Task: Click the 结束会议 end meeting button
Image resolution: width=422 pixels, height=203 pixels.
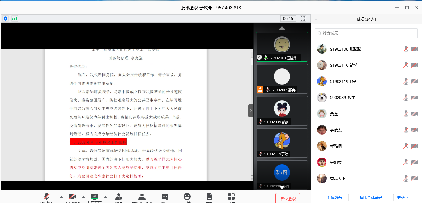Action: click(x=288, y=198)
